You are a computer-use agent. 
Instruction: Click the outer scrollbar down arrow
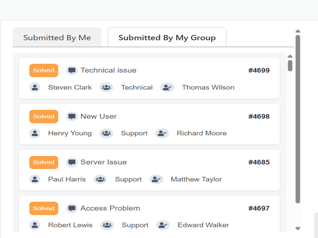pyautogui.click(x=298, y=228)
